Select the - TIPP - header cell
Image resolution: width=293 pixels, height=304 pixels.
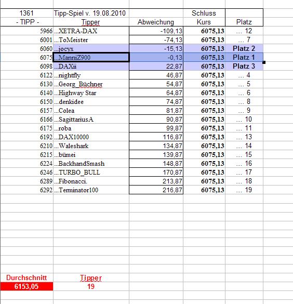[26, 22]
